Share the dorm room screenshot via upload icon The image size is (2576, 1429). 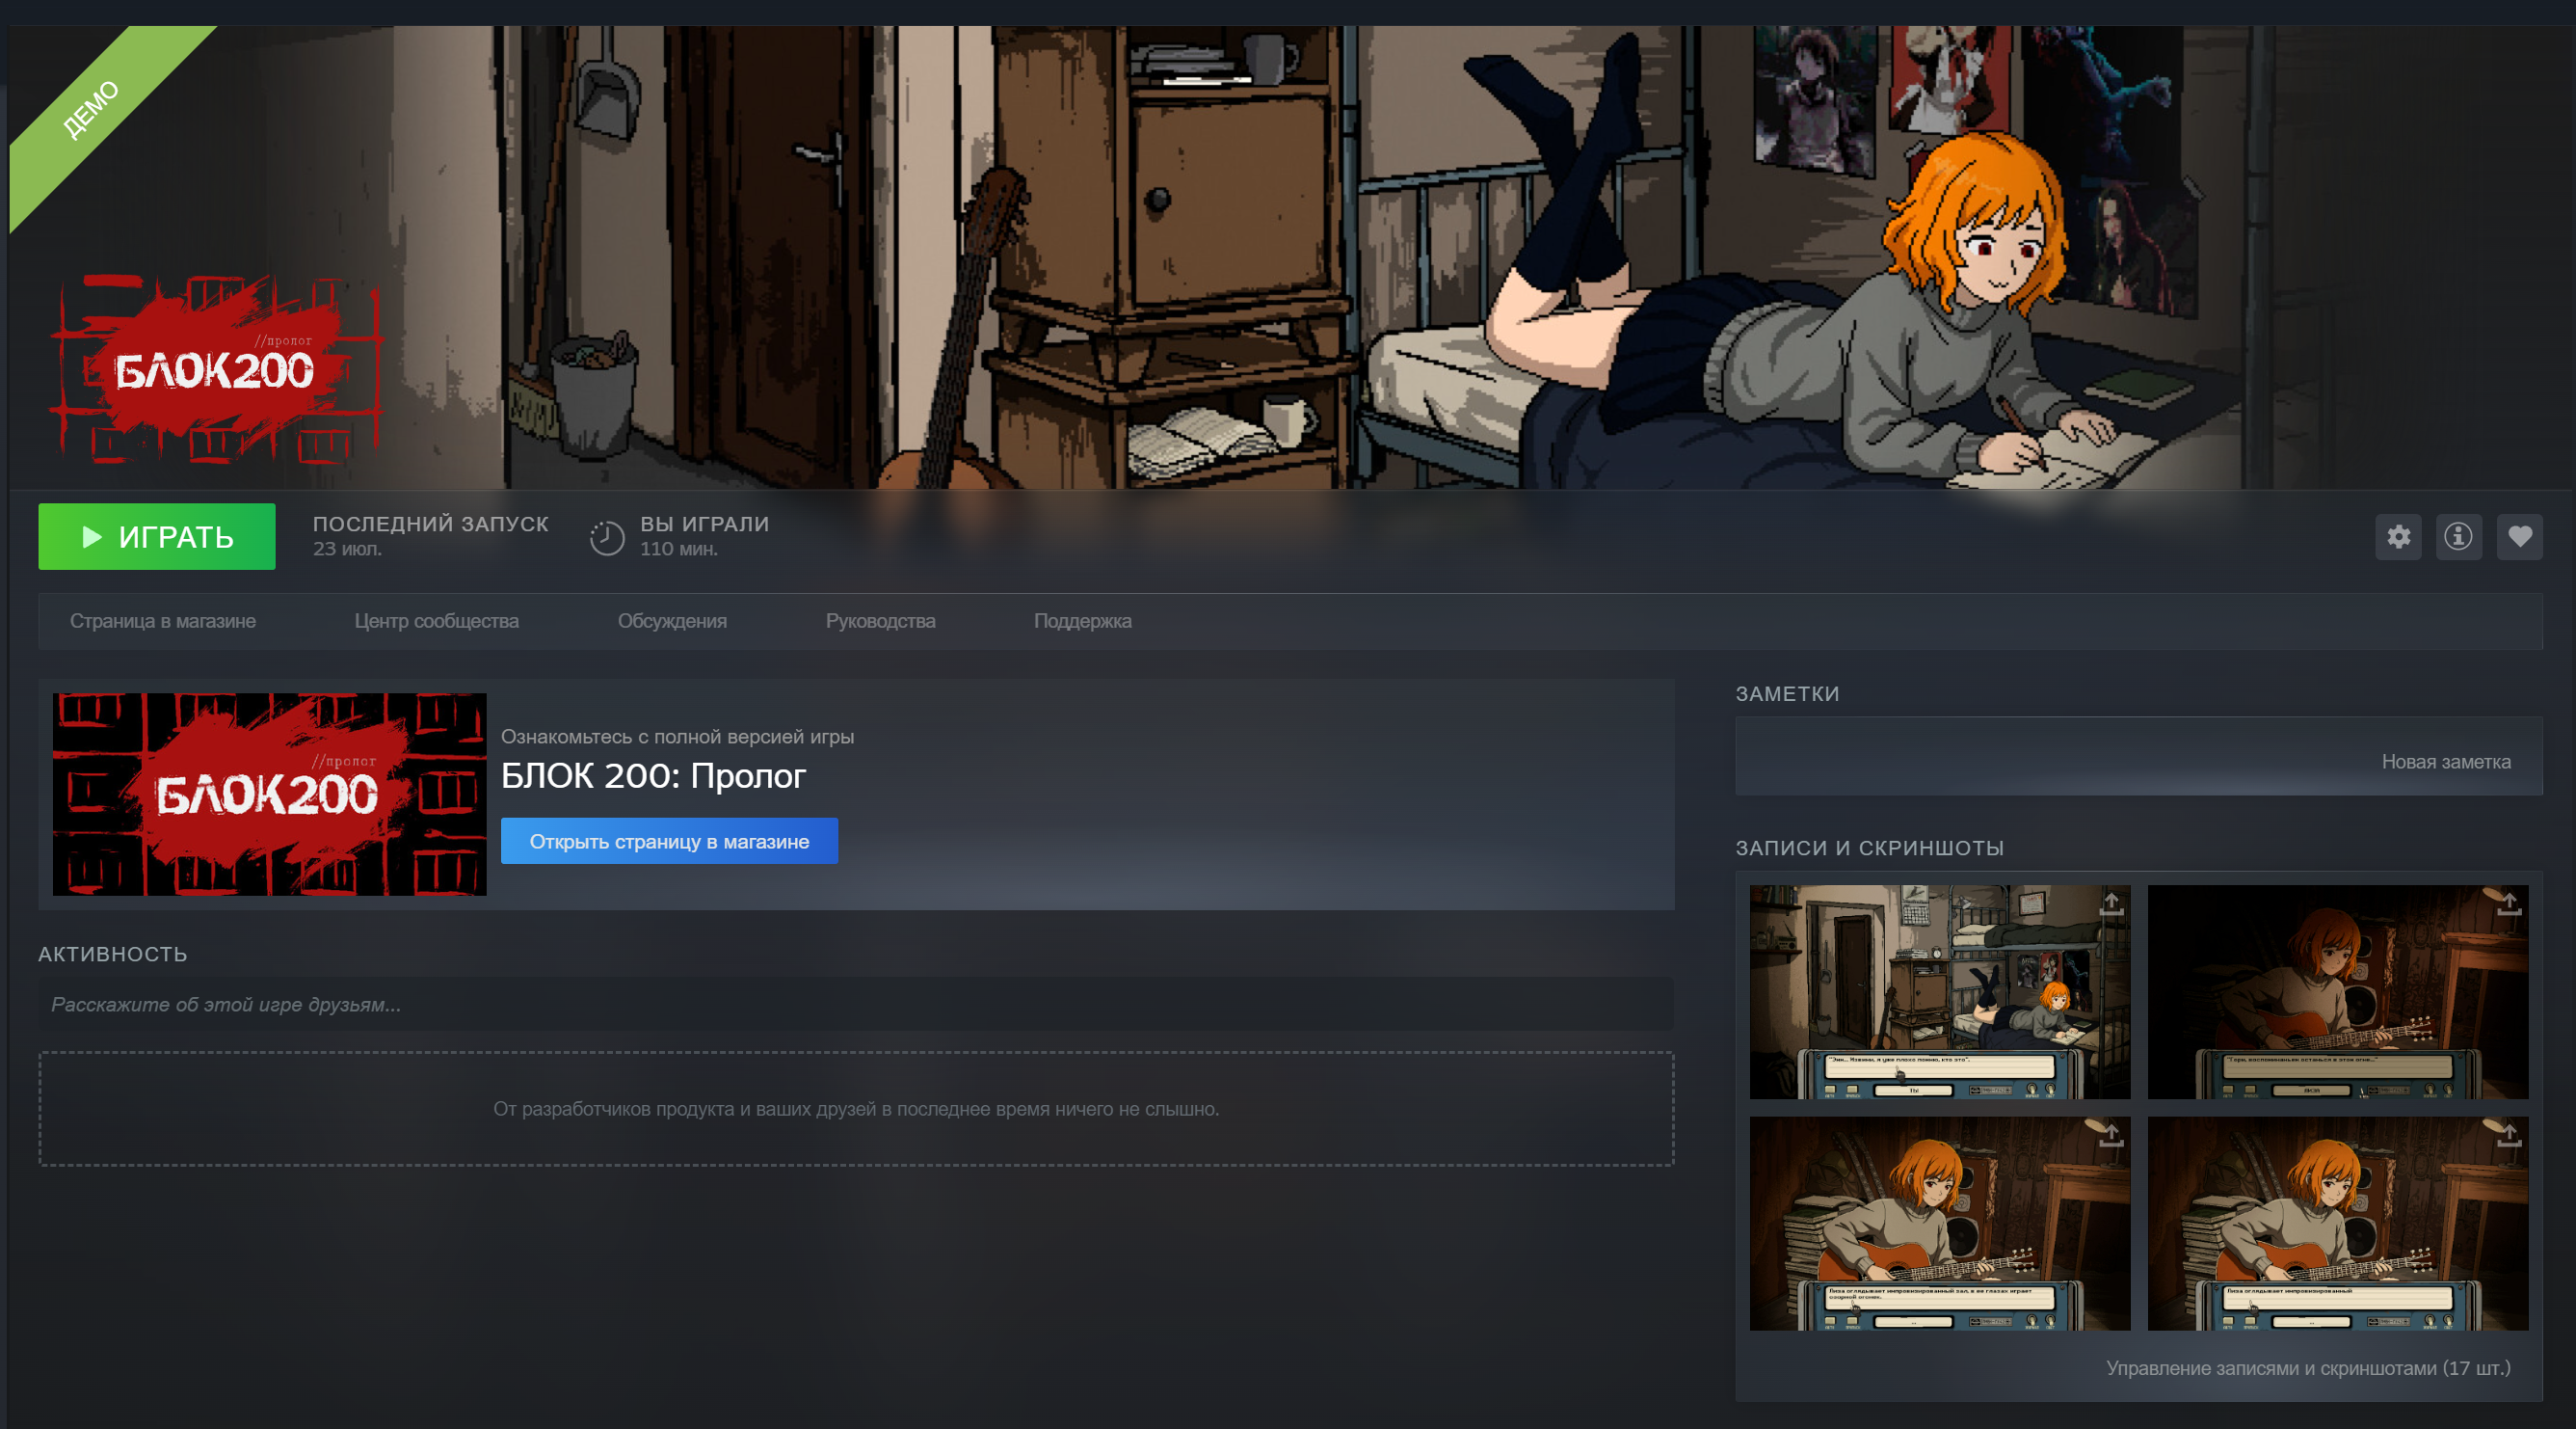2111,904
